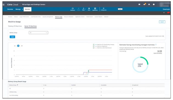Open the Configuration gear icon
This screenshot has width=173, height=100.
[103, 9]
